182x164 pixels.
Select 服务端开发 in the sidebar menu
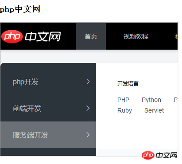[x=48, y=135]
